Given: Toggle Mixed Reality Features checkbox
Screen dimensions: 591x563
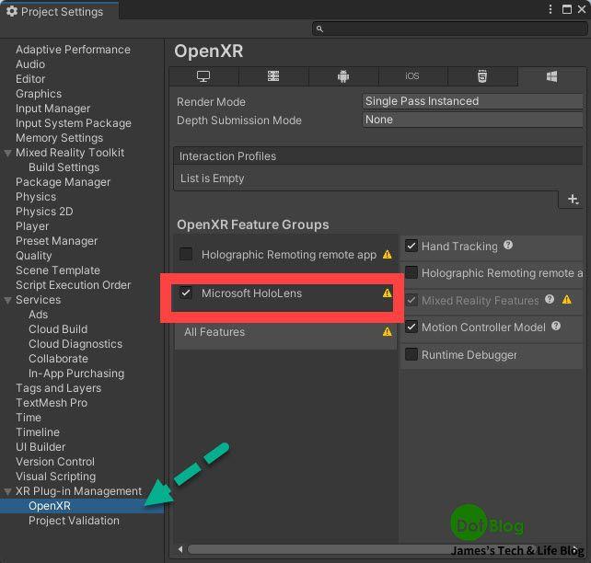Looking at the screenshot, I should 411,300.
